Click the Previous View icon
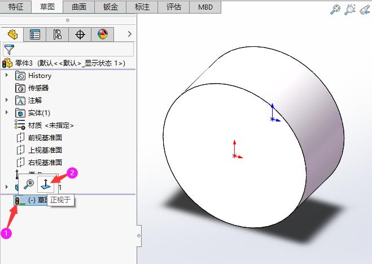Viewport: 372px width, 264px height. 365,10
